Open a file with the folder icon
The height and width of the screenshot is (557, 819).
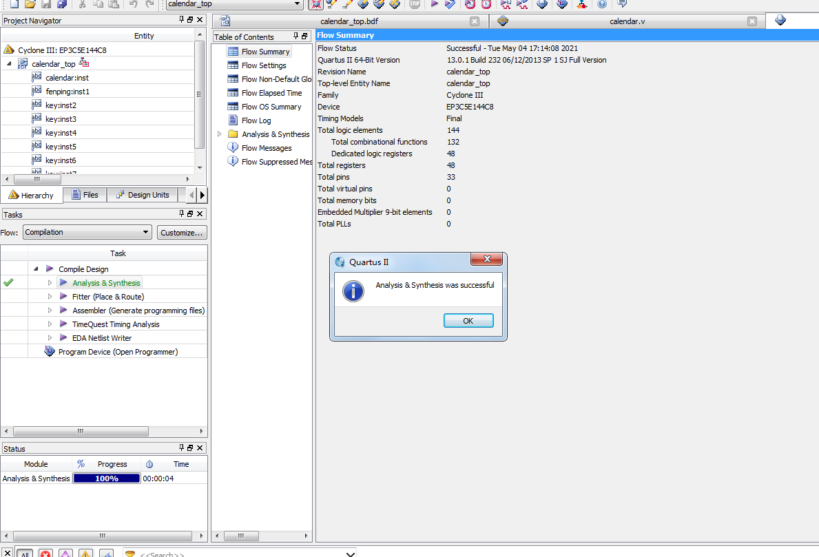[29, 4]
